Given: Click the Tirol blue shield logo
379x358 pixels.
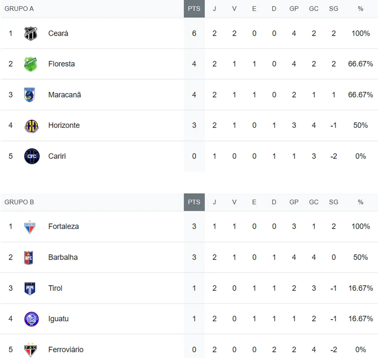Looking at the screenshot, I should (30, 289).
